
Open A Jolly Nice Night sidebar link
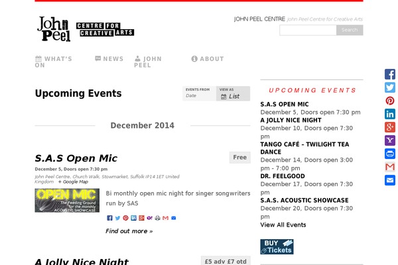coord(291,120)
